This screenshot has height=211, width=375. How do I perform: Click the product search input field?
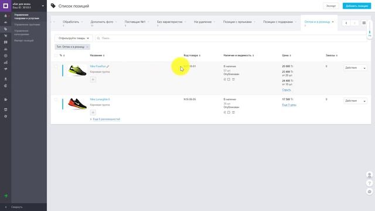(231, 38)
